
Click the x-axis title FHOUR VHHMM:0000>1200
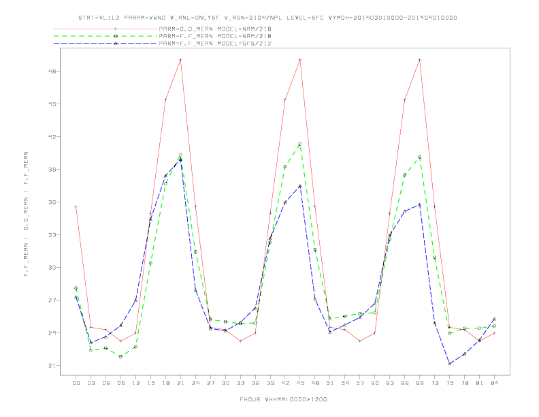283,399
